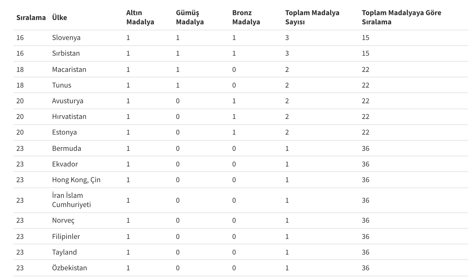Select Macaristan in the table

(x=69, y=69)
